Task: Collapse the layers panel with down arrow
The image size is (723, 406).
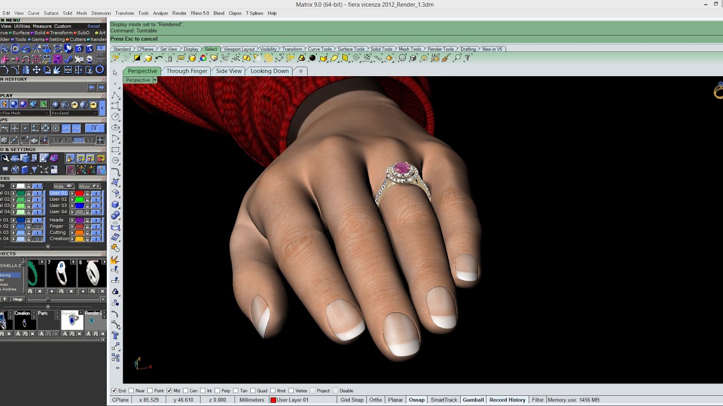Action: click(47, 246)
